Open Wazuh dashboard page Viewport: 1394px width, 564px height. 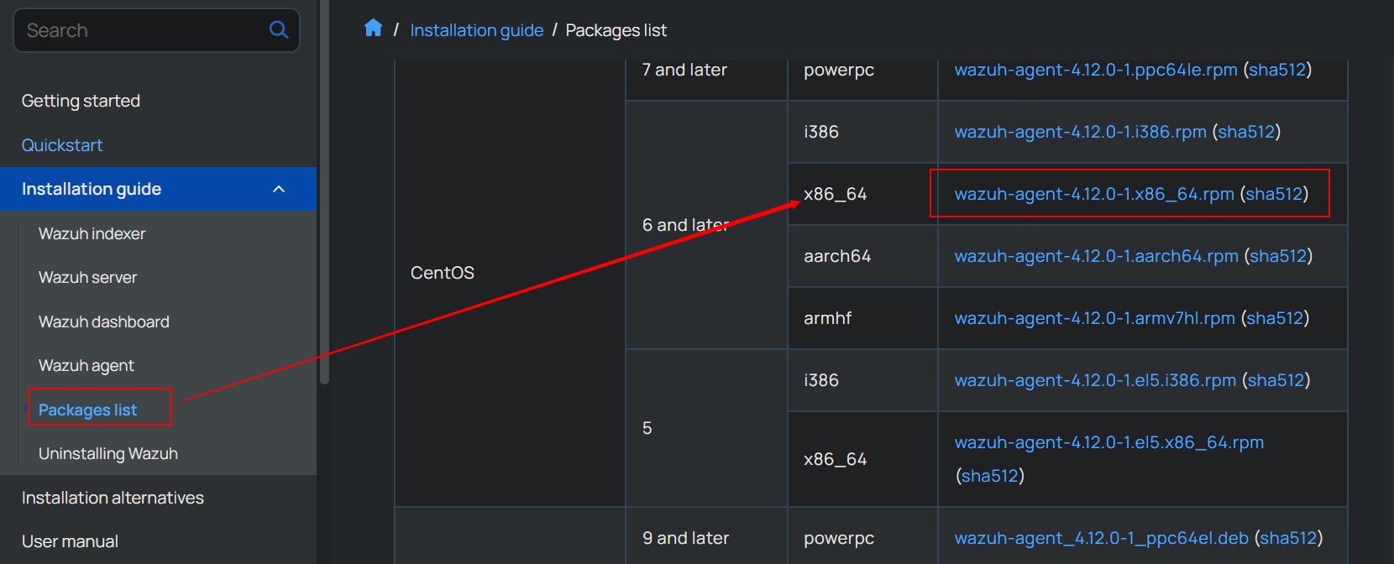click(103, 321)
